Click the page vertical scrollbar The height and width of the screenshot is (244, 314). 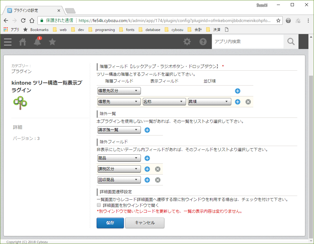click(x=311, y=156)
